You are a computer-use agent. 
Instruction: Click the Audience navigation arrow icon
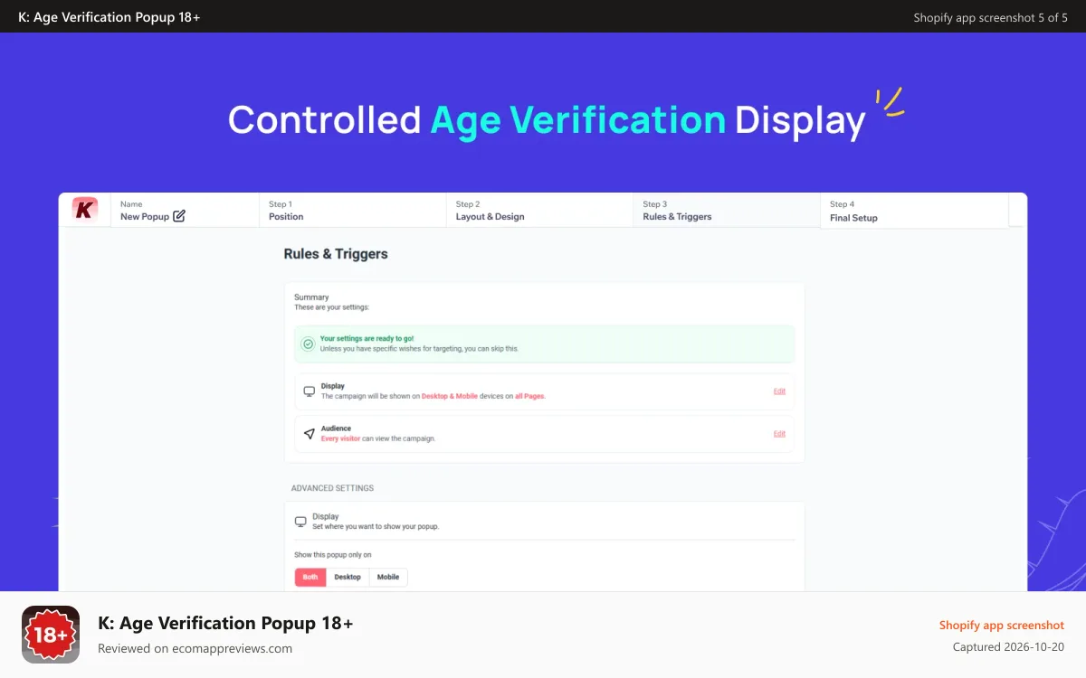click(x=309, y=434)
